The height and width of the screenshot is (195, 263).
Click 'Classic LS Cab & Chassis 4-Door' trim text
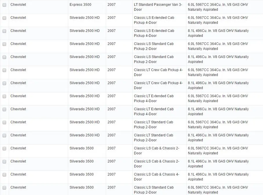pyautogui.click(x=157, y=177)
